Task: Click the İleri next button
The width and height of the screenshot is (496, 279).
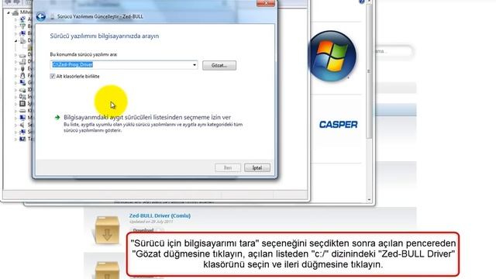Action: 228,167
